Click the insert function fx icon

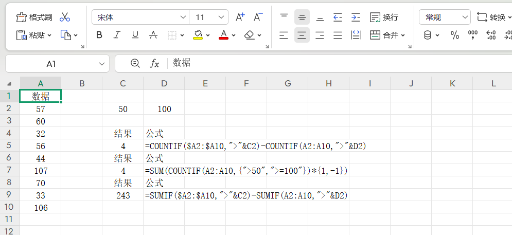click(154, 63)
